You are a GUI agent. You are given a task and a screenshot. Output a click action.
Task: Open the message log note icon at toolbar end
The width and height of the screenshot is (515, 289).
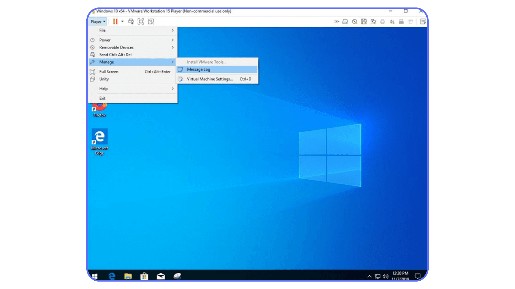[x=423, y=22]
